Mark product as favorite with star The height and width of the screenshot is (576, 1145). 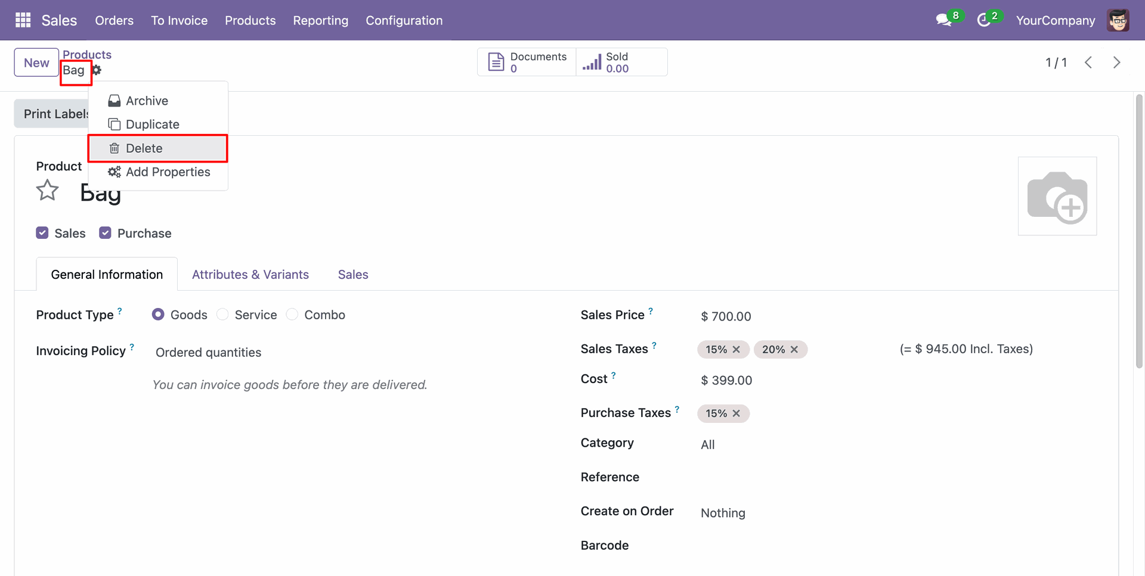coord(48,191)
